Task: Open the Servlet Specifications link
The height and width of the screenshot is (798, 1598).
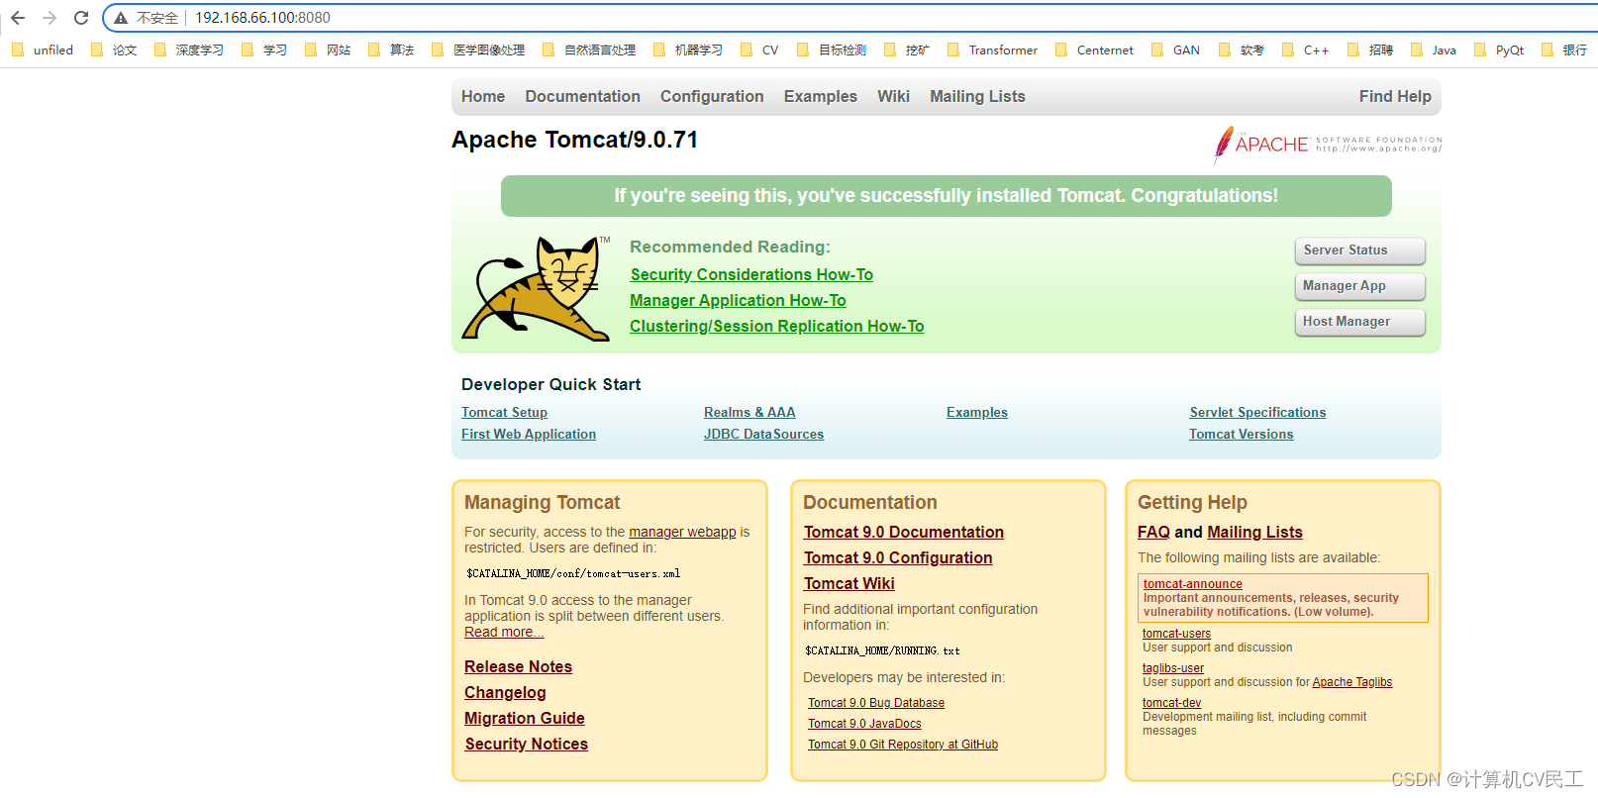Action: coord(1257,412)
